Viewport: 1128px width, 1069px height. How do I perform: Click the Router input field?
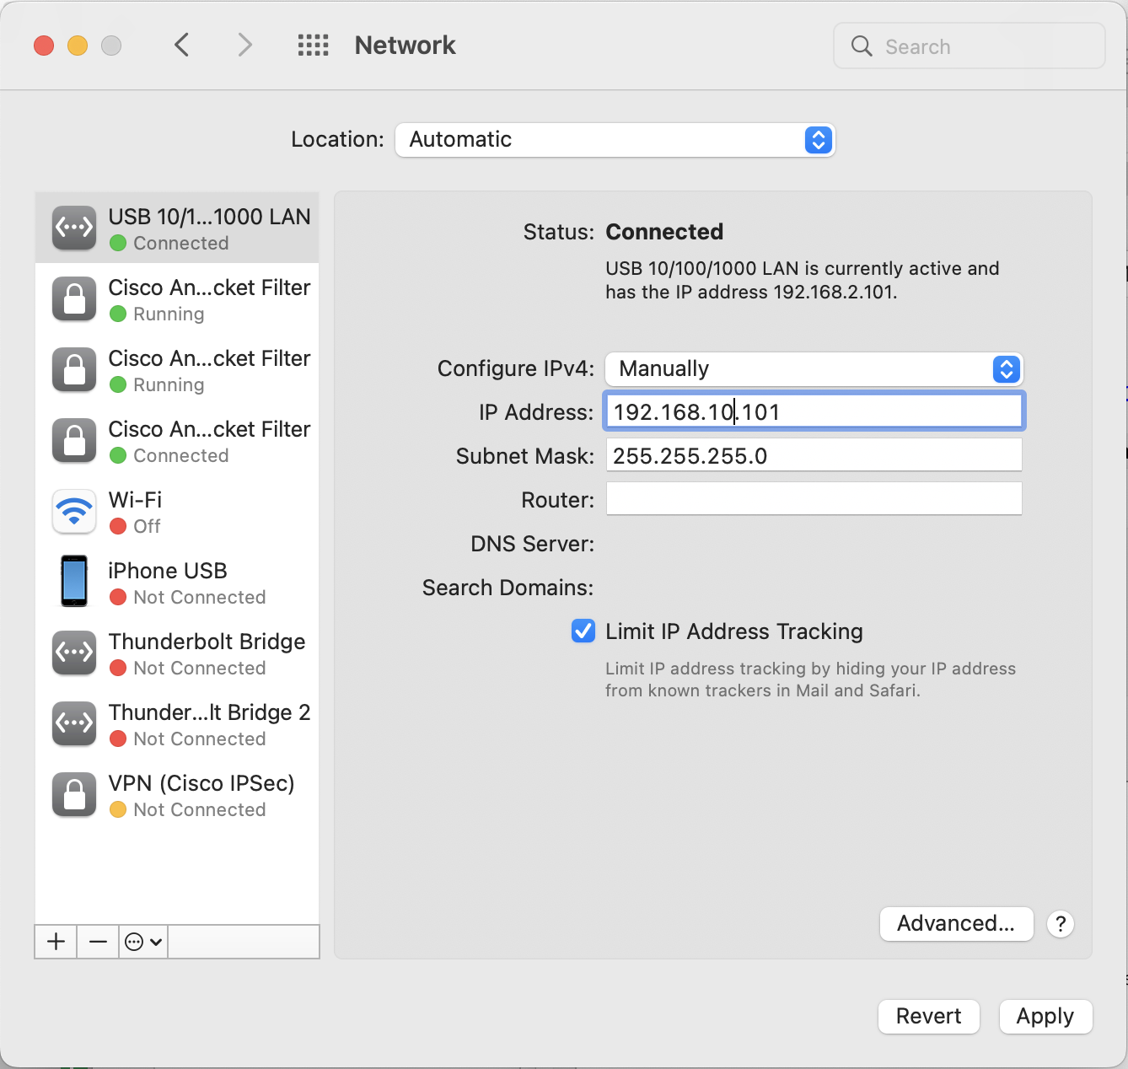tap(814, 499)
